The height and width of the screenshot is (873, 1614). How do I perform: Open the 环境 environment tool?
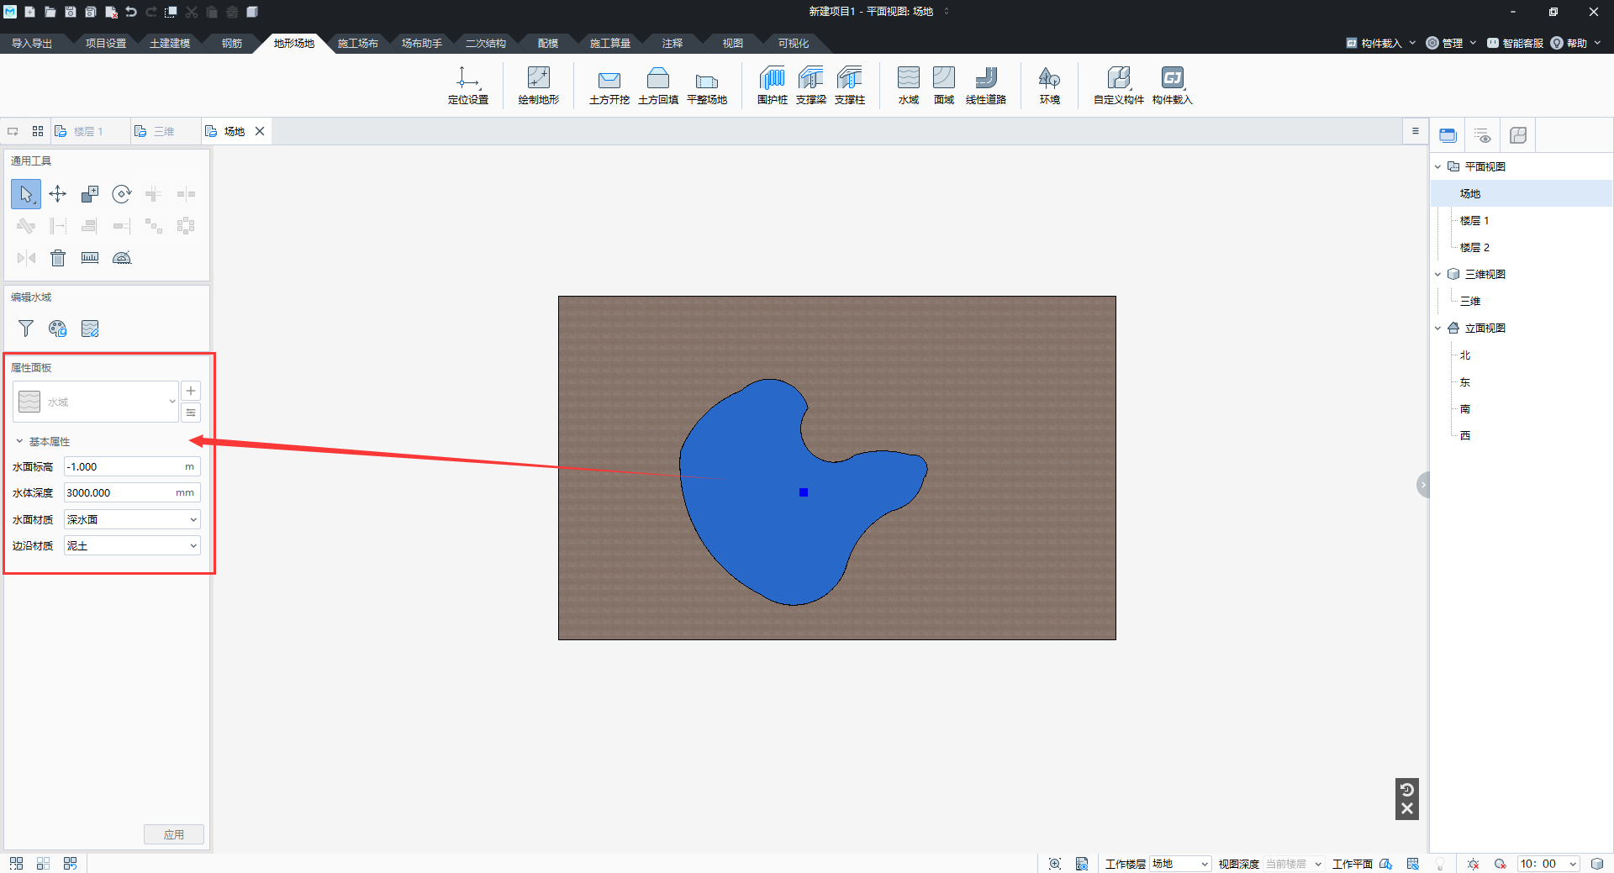pos(1049,85)
